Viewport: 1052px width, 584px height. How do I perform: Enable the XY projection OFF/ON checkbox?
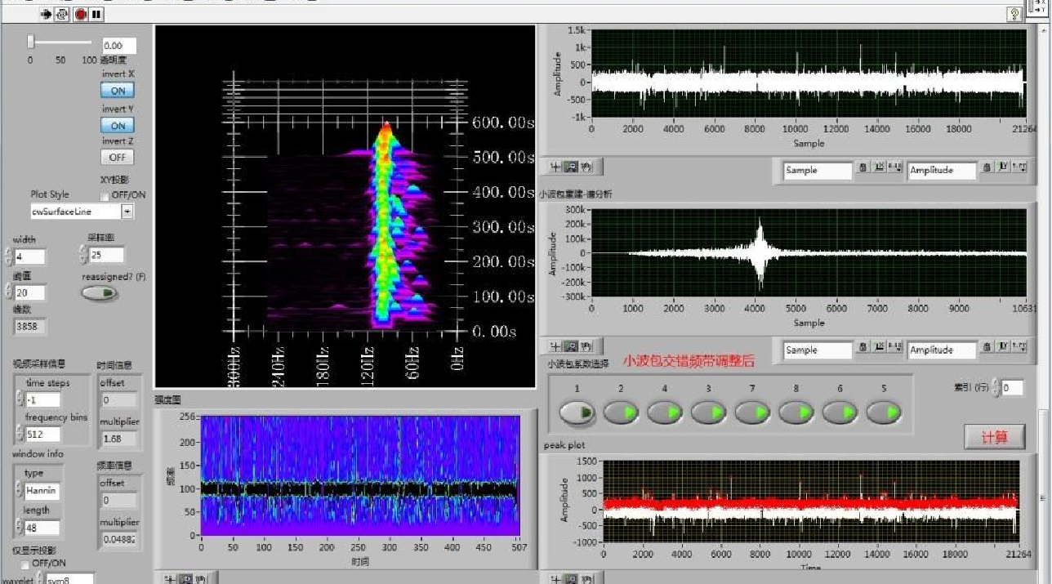coord(105,196)
